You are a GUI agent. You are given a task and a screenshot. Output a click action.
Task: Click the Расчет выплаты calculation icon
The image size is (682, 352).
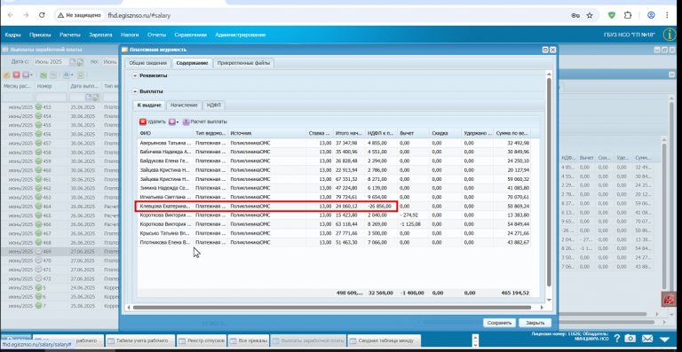186,122
